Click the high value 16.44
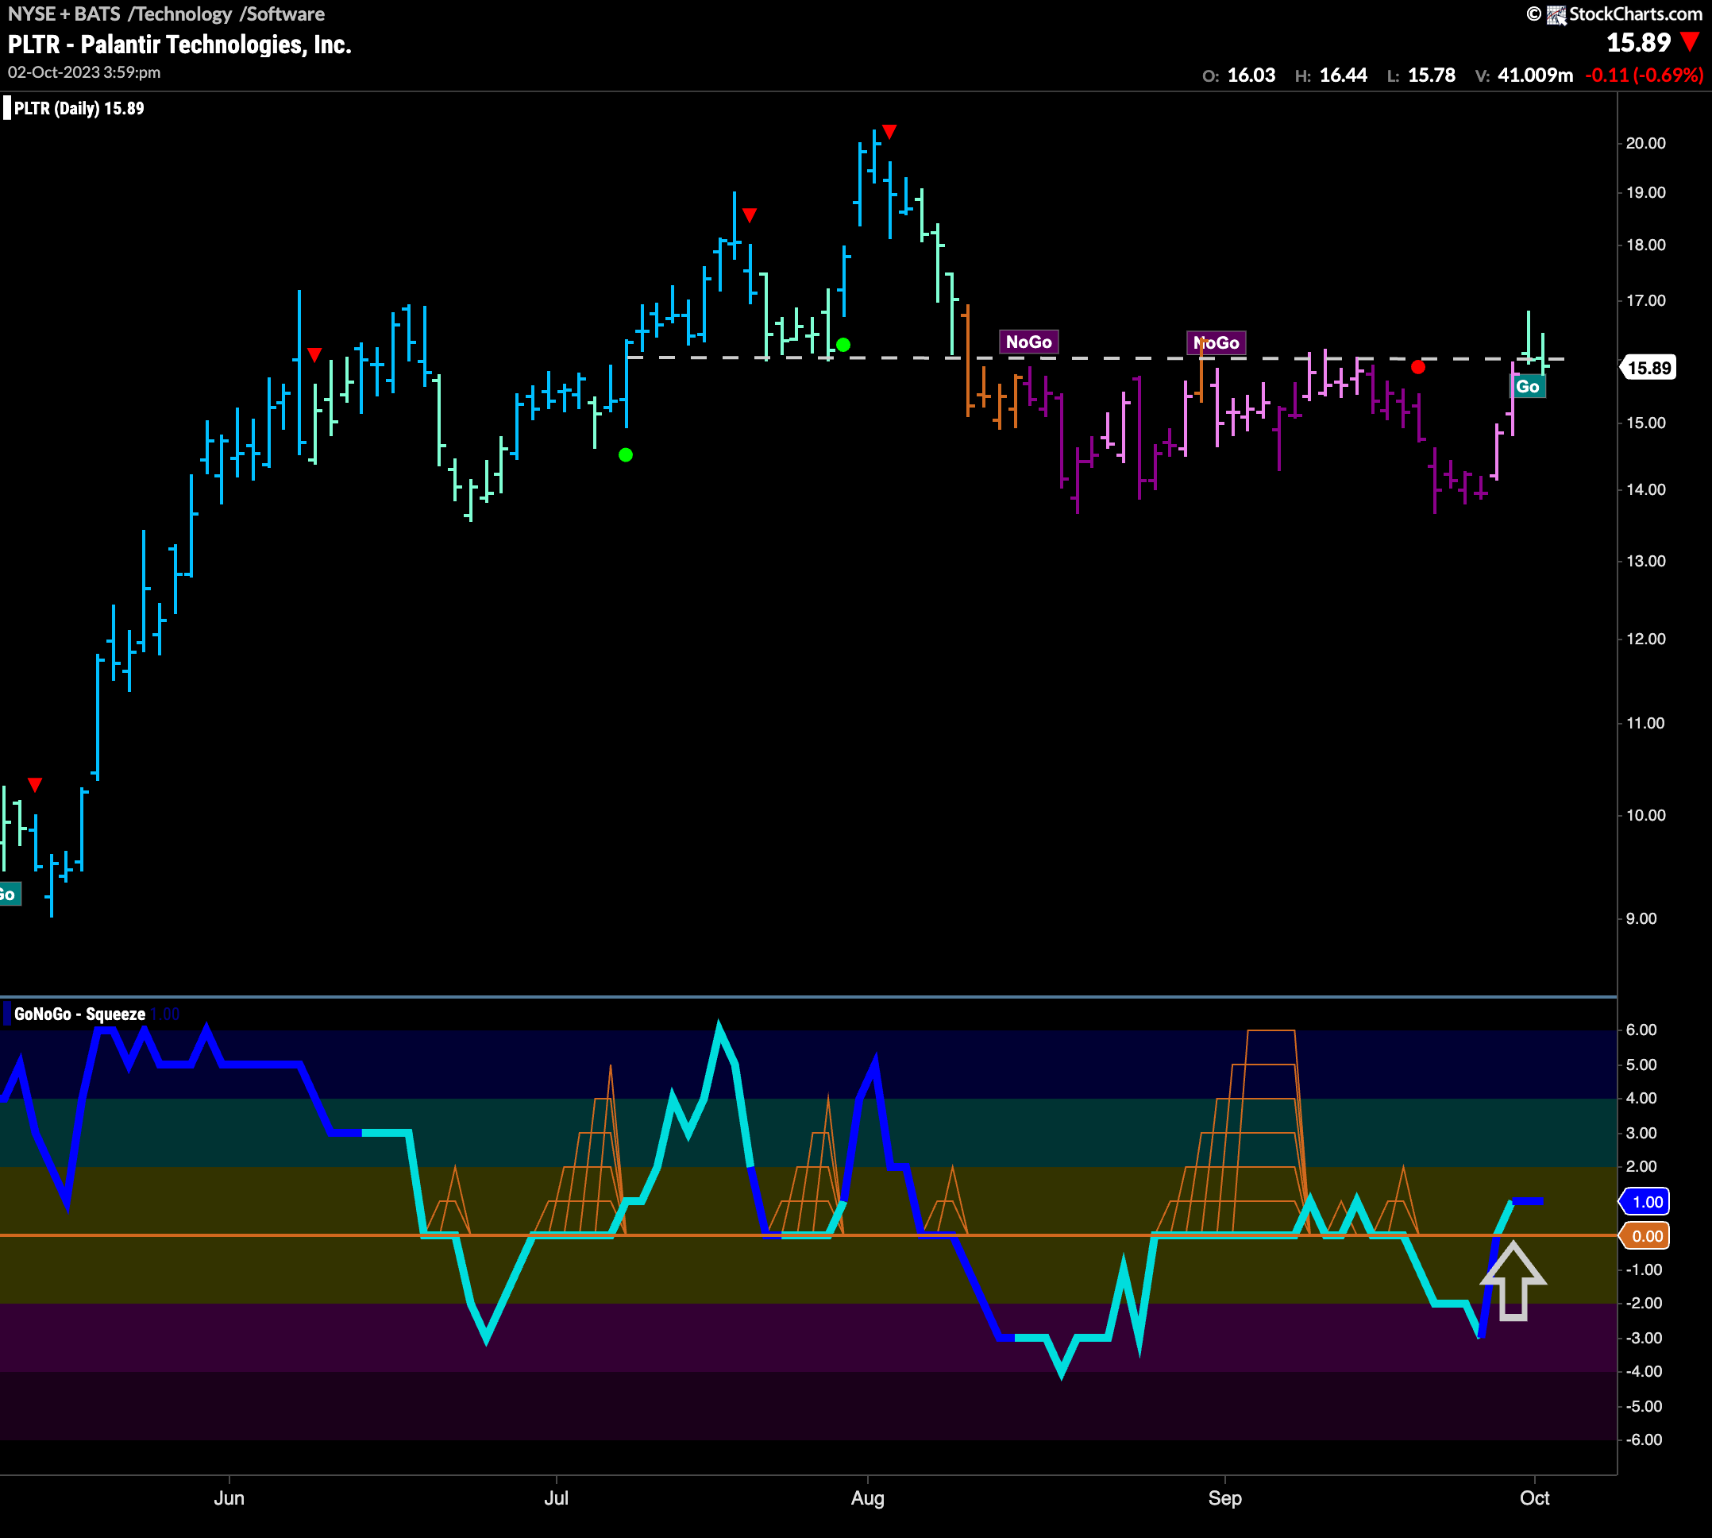The image size is (1712, 1538). pos(1343,75)
